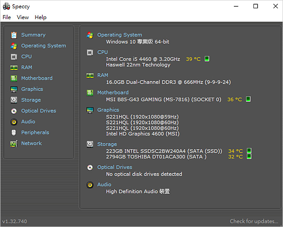The width and height of the screenshot is (283, 227).
Task: Click the Motherboard heading link in summary
Action: click(113, 92)
